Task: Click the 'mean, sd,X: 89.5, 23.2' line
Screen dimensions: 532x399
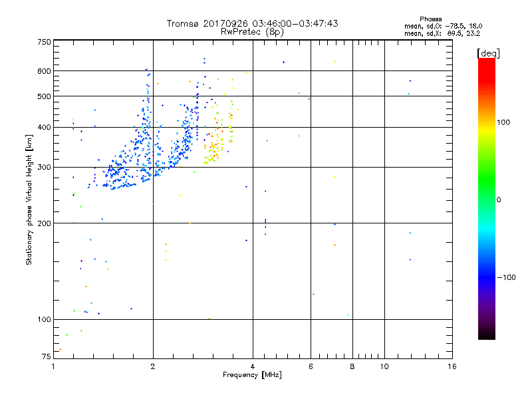Action: 442,34
